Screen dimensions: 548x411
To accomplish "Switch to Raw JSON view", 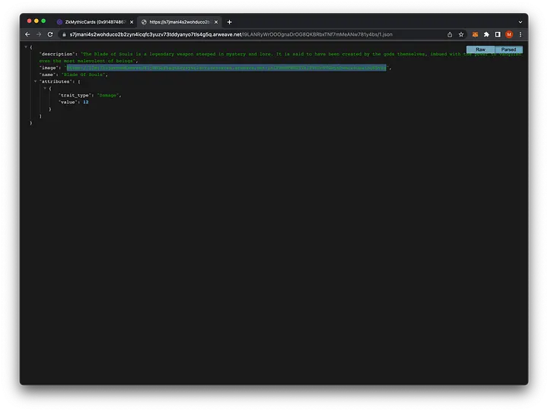I will point(480,49).
